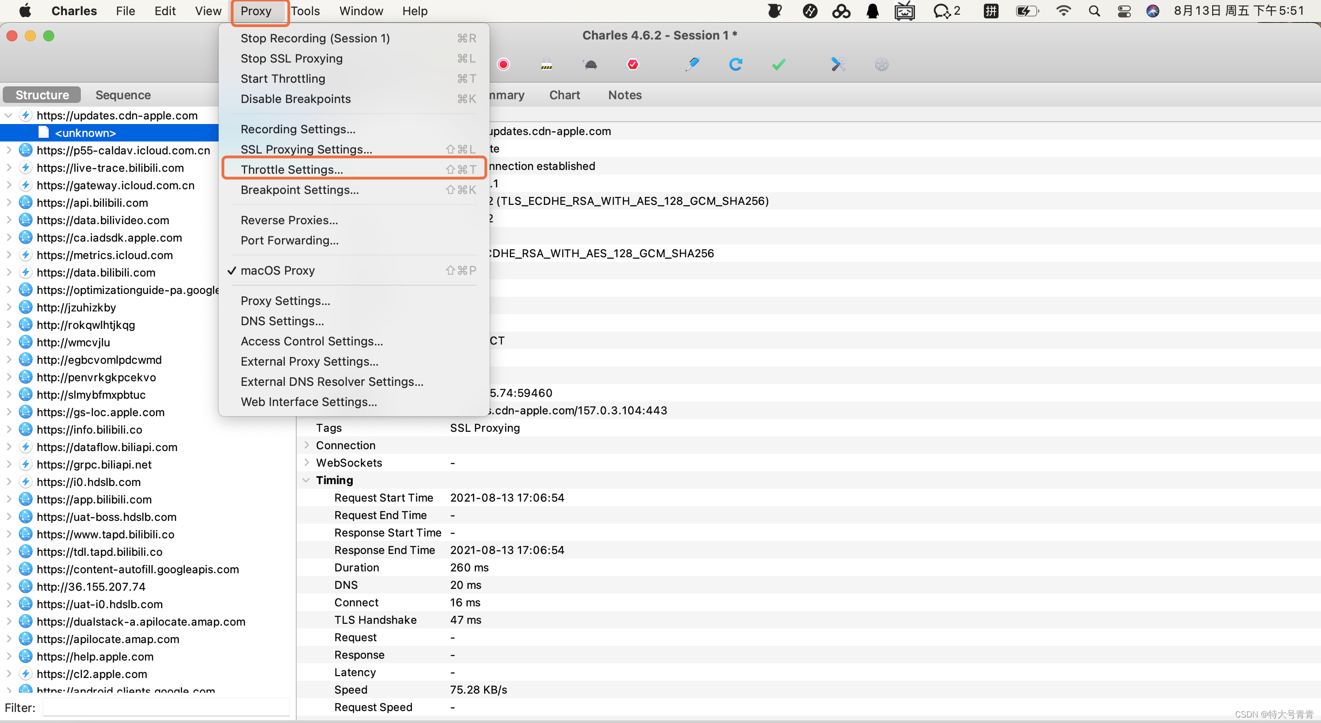Select the <unknown> tree row
The image size is (1321, 723).
109,133
